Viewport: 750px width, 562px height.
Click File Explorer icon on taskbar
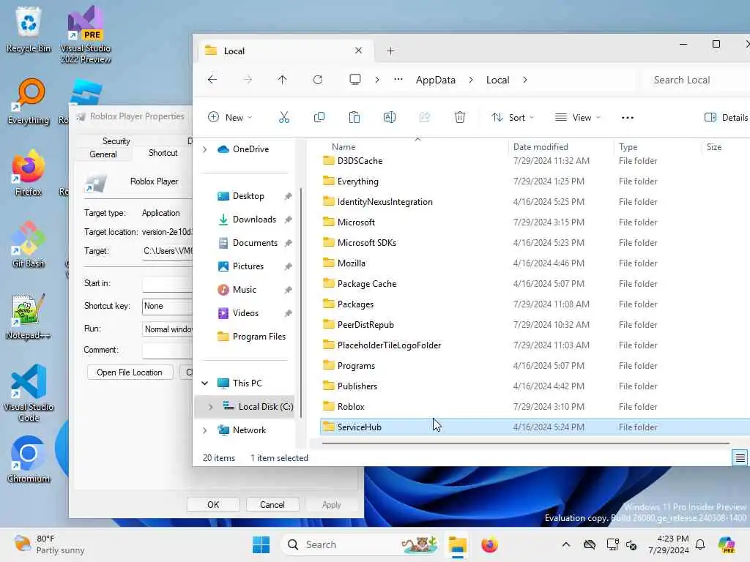[457, 544]
